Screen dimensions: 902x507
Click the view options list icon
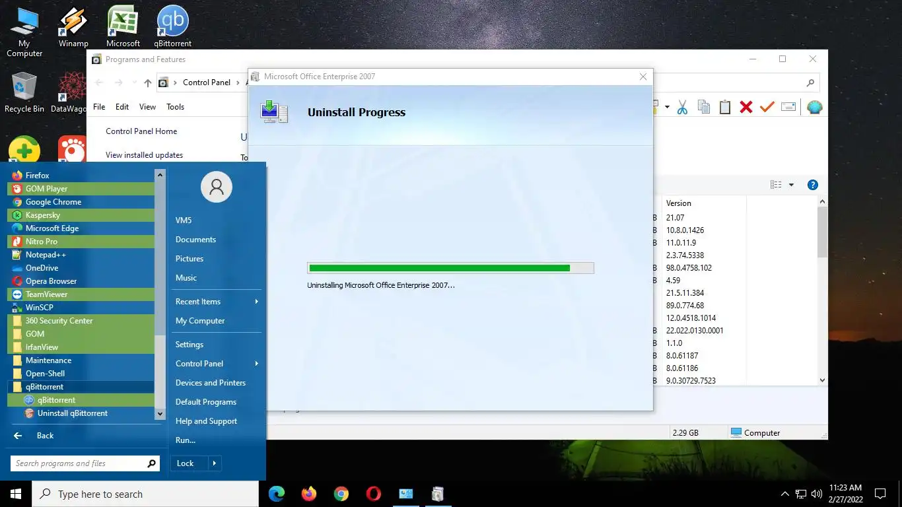[776, 185]
